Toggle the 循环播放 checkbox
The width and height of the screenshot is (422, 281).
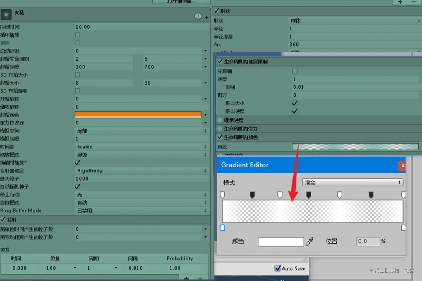point(78,35)
